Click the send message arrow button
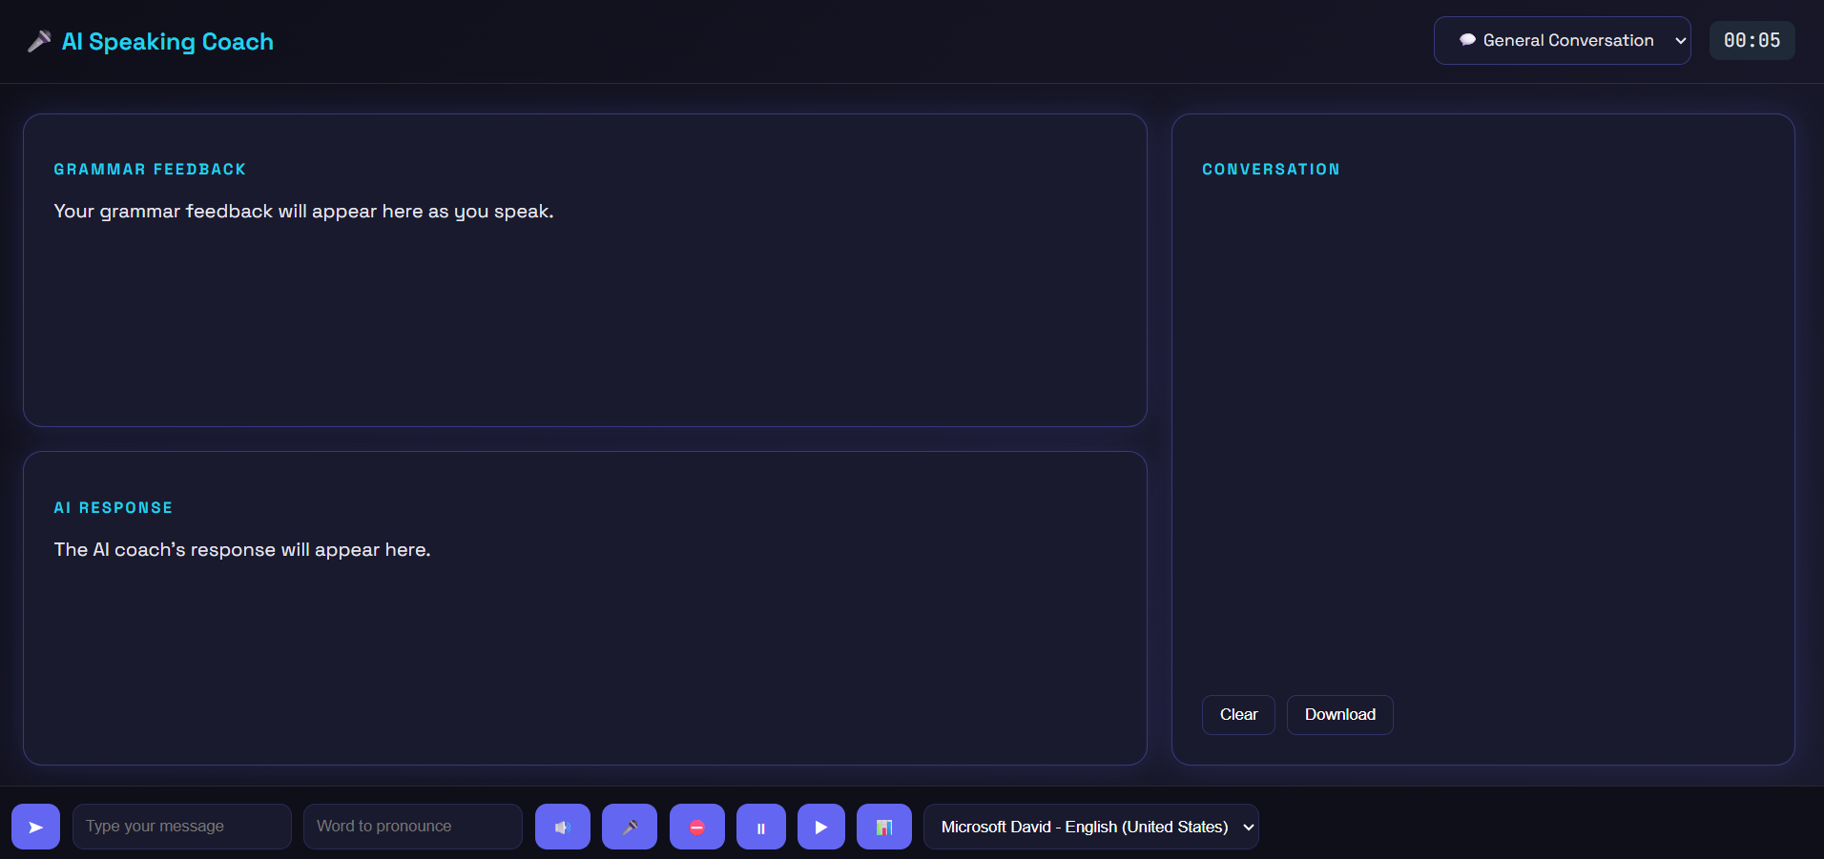The width and height of the screenshot is (1824, 859). pyautogui.click(x=35, y=827)
